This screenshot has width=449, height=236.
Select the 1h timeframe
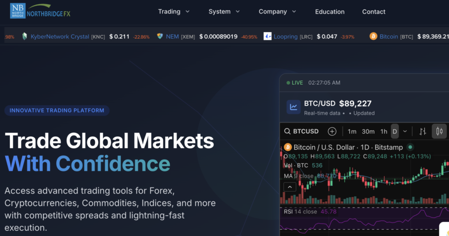383,131
